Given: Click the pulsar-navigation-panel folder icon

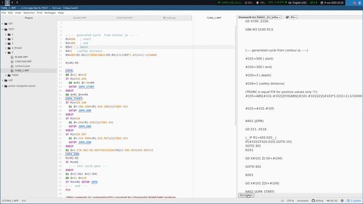Looking at the screenshot, I should (x=6, y=86).
